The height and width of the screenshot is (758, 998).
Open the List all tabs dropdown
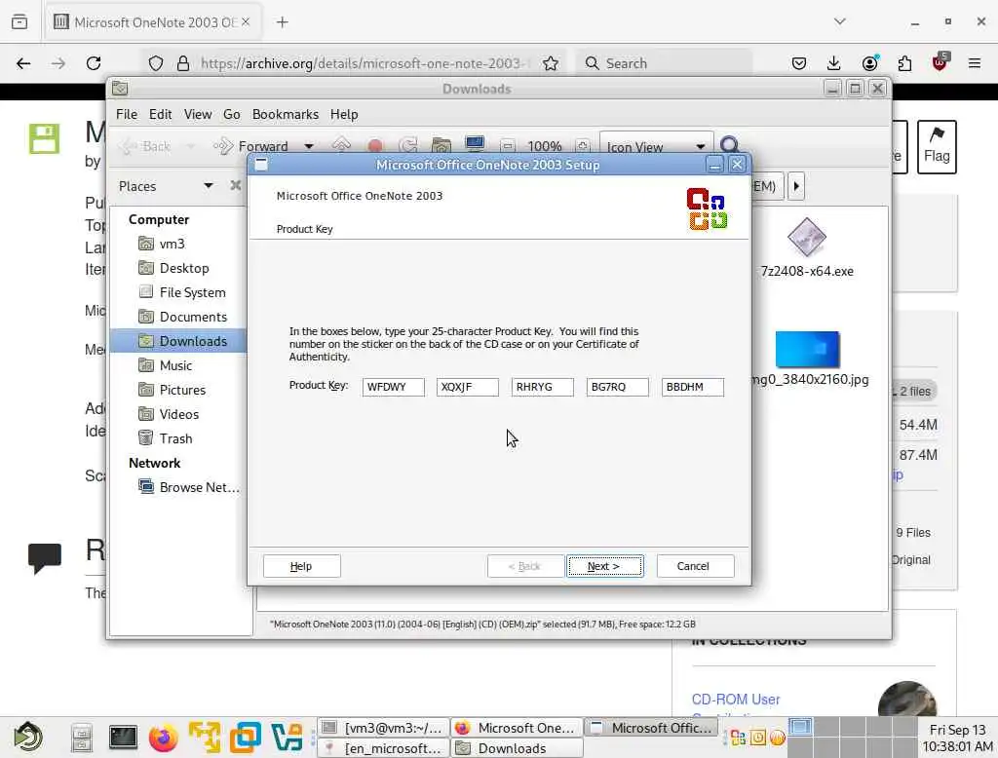coord(840,21)
